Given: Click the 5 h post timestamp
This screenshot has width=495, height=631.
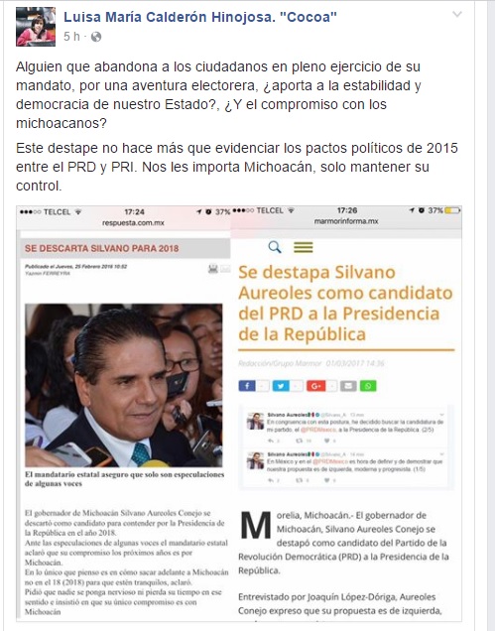Looking at the screenshot, I should click(71, 37).
